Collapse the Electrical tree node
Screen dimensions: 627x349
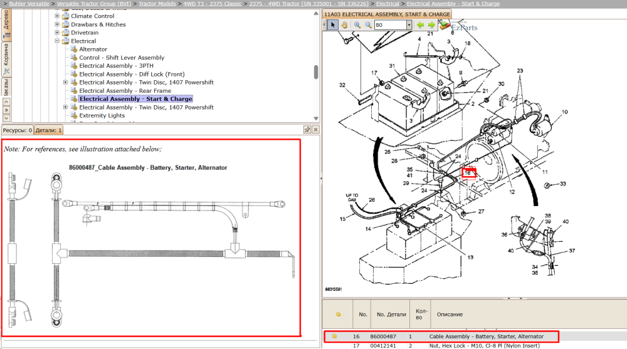[x=57, y=41]
